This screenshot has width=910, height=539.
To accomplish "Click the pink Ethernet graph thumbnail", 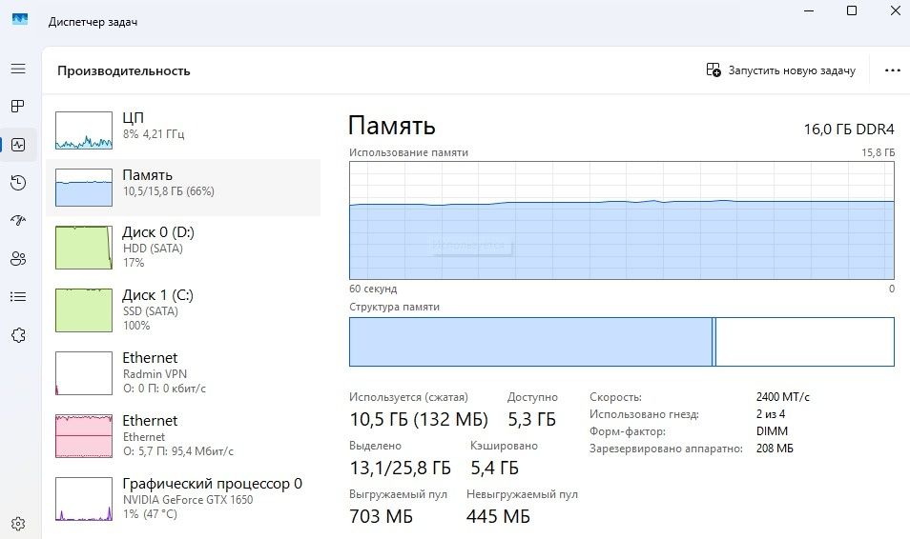I will (84, 436).
